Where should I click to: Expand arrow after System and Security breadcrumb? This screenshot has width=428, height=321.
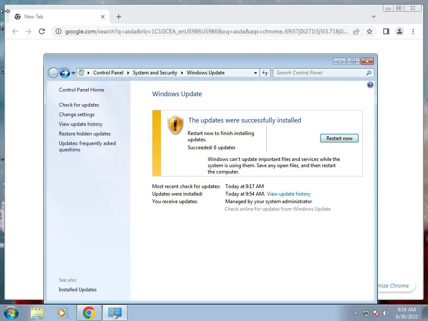click(182, 73)
